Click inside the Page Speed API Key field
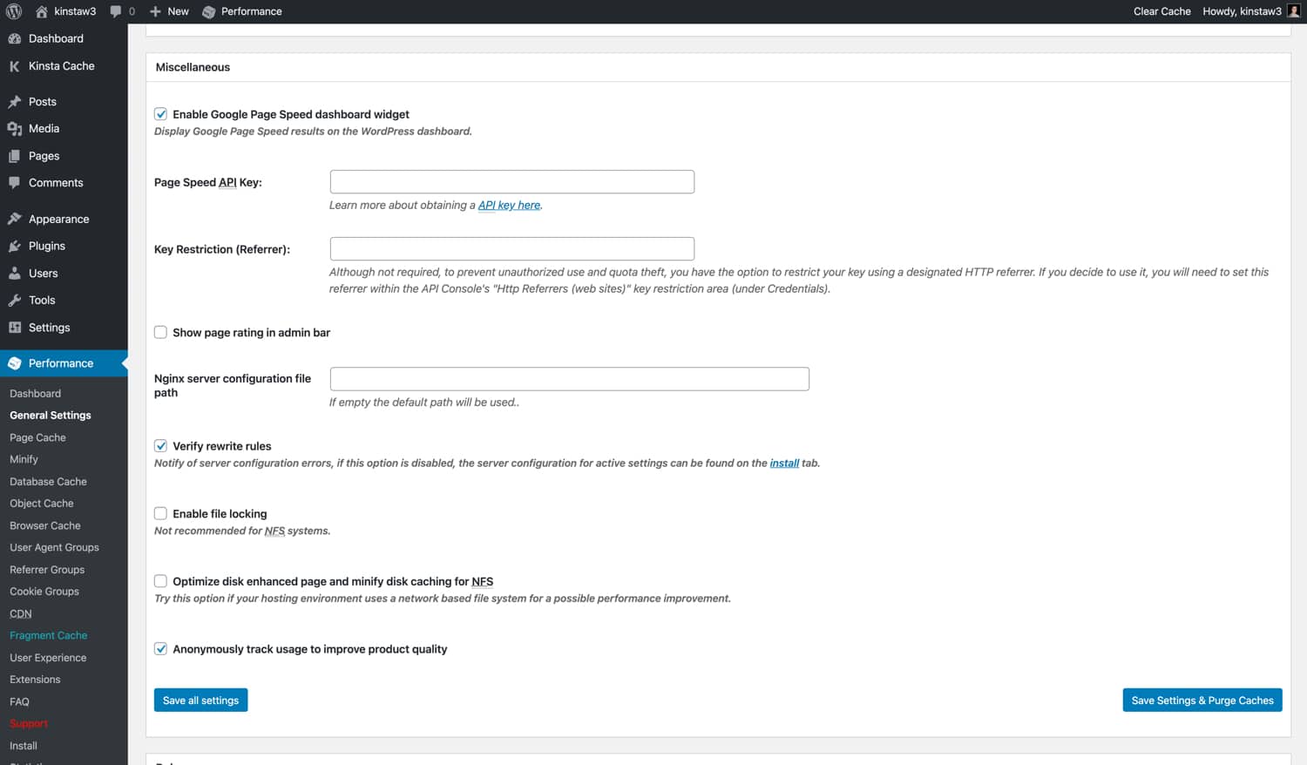The image size is (1307, 765). (511, 181)
